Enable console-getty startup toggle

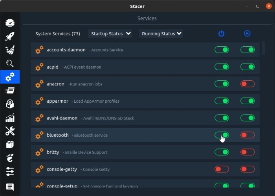222,169
